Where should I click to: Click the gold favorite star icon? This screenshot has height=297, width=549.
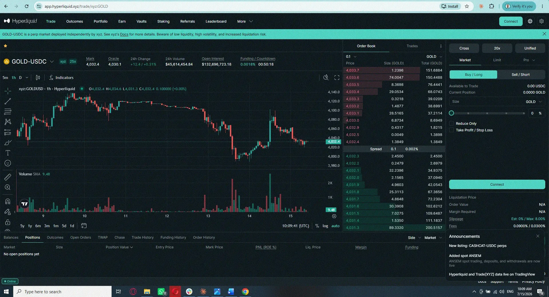5,46
